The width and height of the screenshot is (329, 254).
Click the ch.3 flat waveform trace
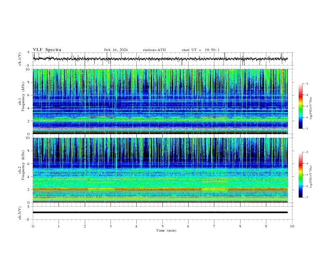click(160, 212)
